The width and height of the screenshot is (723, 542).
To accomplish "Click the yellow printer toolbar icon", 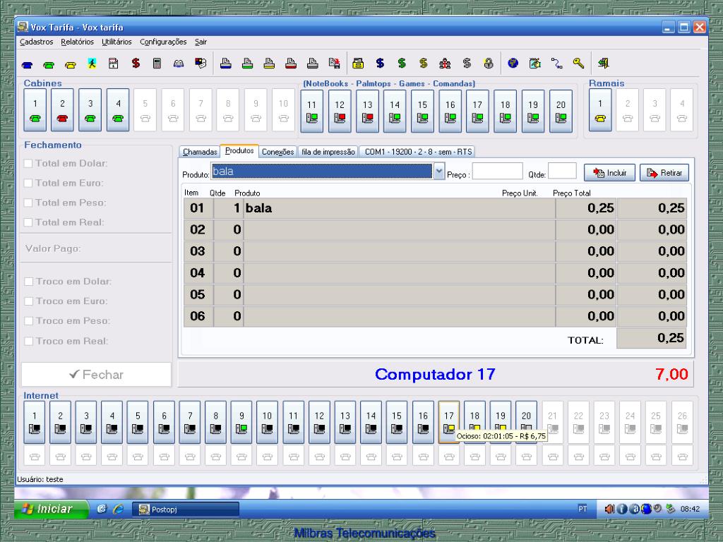I will coord(269,63).
